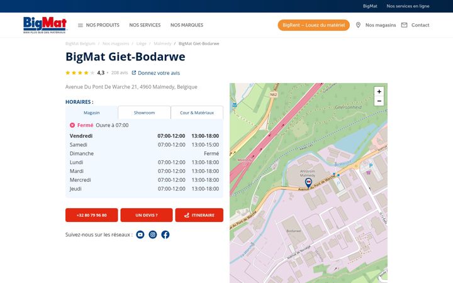Click the N62 road label on map
The height and width of the screenshot is (283, 453).
pyautogui.click(x=273, y=94)
